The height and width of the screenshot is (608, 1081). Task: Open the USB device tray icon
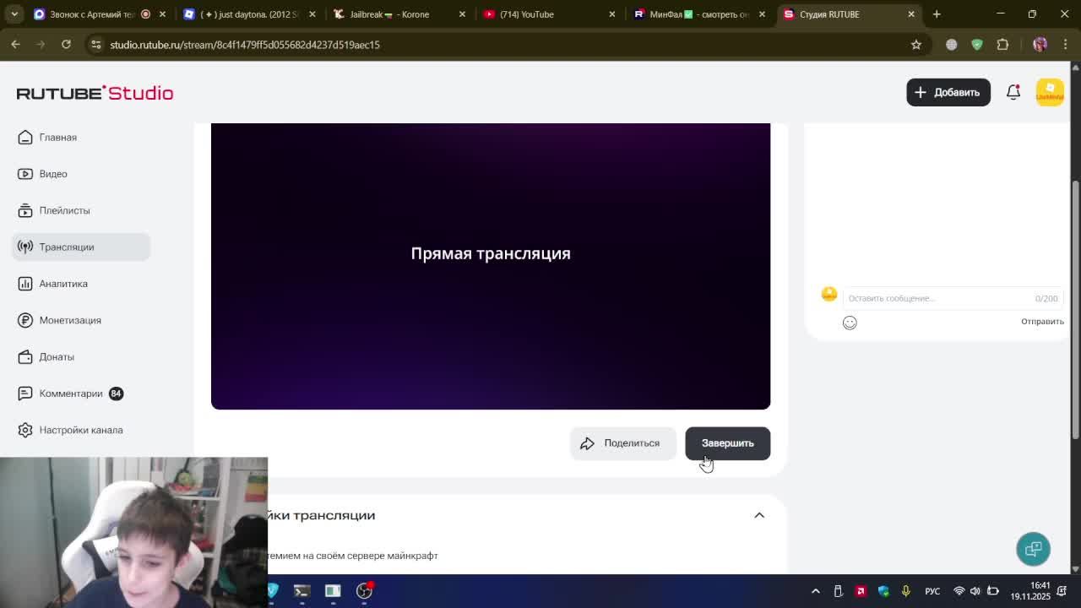click(838, 591)
